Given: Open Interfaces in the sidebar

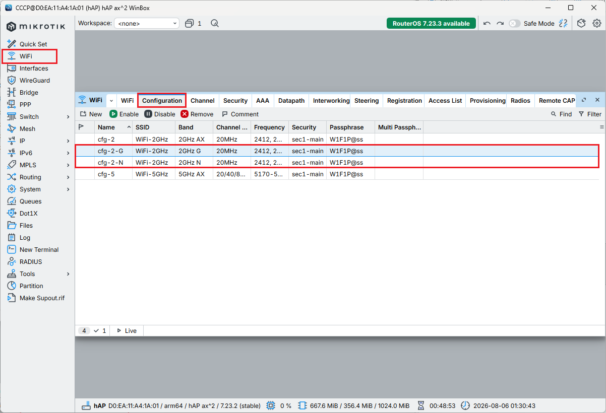Looking at the screenshot, I should tap(34, 68).
